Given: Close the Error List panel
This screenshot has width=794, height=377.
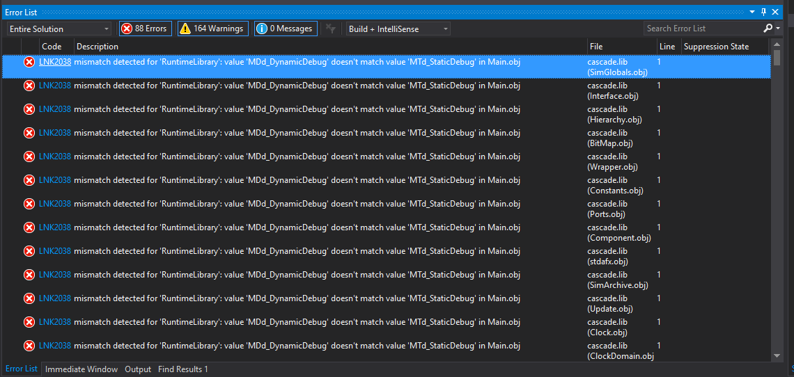Looking at the screenshot, I should click(775, 12).
